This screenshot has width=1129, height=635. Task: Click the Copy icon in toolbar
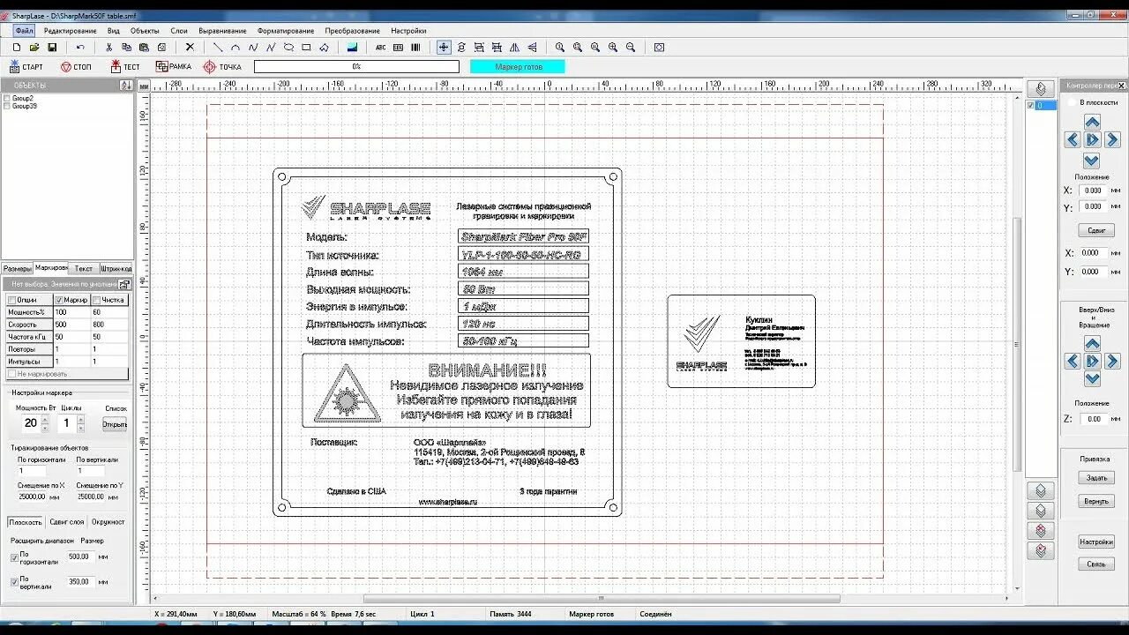[x=126, y=47]
